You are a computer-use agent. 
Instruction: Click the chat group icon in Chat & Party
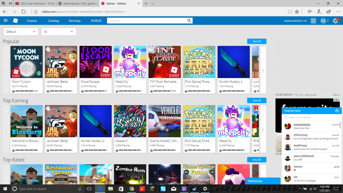coord(337,111)
